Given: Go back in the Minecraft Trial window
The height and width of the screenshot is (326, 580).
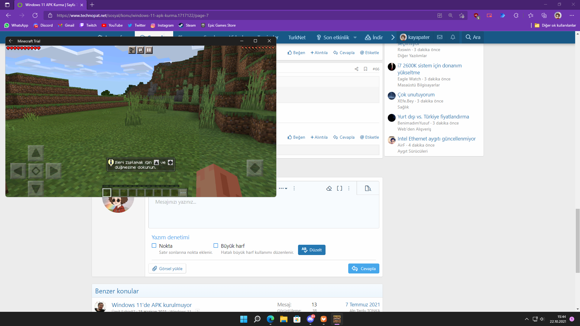Looking at the screenshot, I should point(11,41).
